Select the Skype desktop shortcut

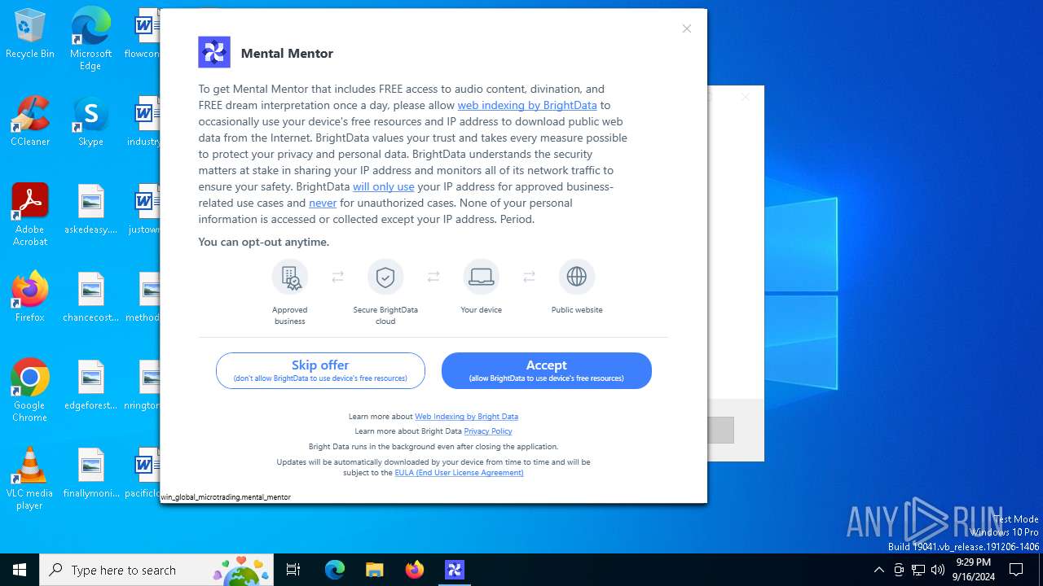click(x=90, y=122)
